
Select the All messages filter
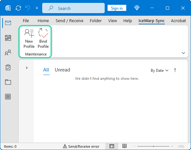tap(46, 70)
